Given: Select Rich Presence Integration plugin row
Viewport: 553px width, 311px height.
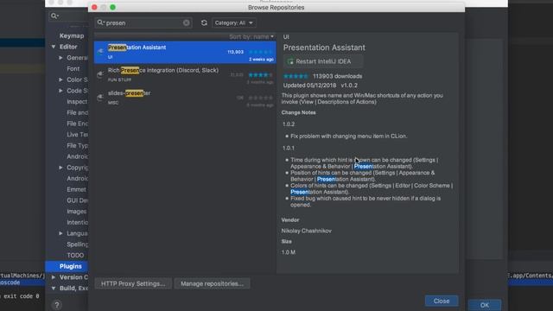Looking at the screenshot, I should (x=185, y=75).
